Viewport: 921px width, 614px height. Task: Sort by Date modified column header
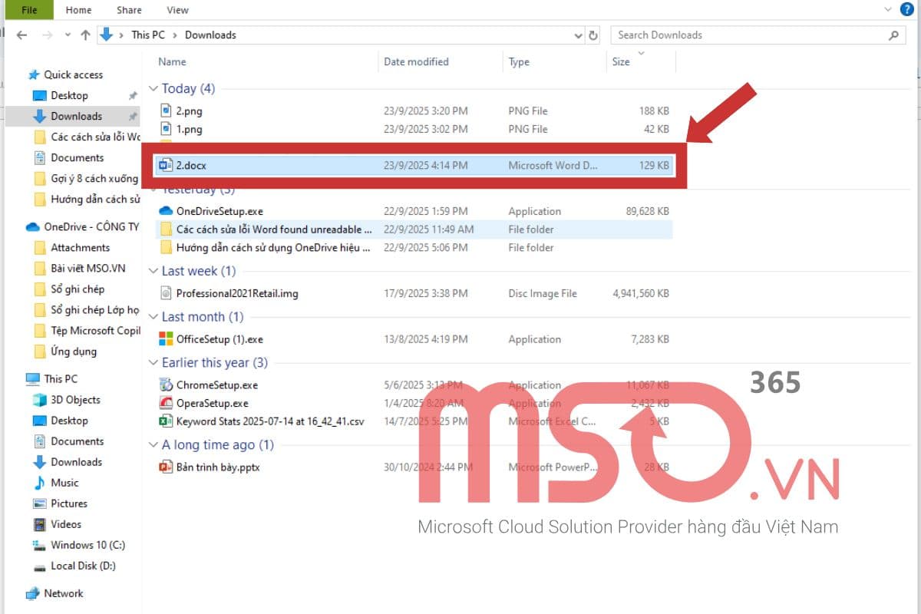(x=416, y=61)
